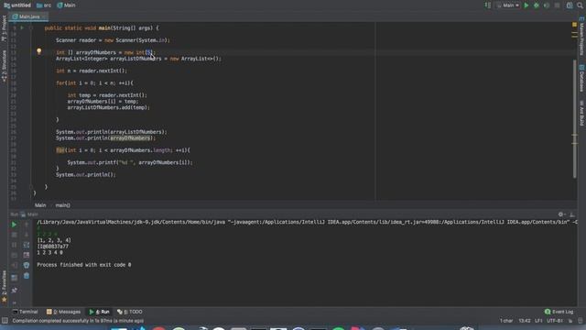Open Ant Build side panel
This screenshot has height=330, width=586.
tap(582, 113)
